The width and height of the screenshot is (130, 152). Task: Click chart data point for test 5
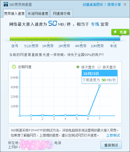77,115
